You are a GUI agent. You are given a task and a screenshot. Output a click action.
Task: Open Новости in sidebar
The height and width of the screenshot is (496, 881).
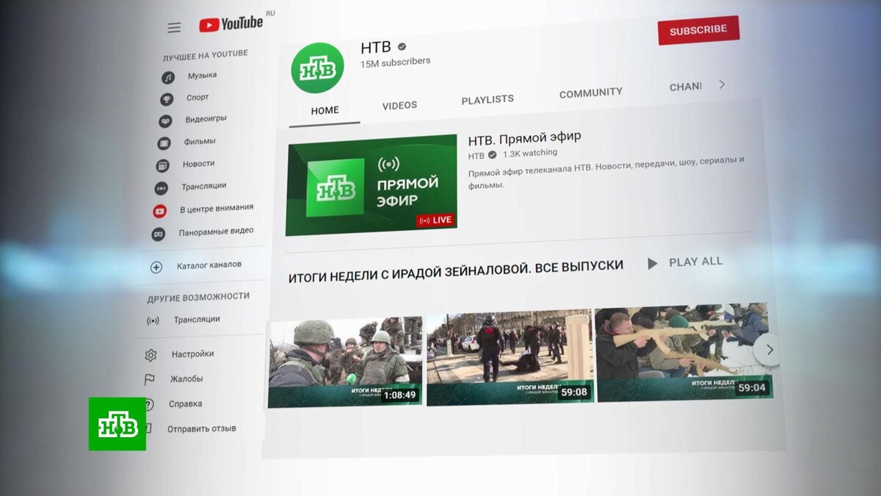(x=198, y=164)
